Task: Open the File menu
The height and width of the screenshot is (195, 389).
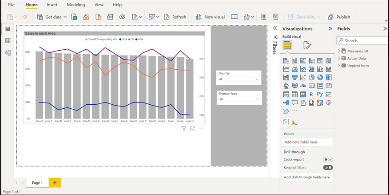Action: [11, 5]
